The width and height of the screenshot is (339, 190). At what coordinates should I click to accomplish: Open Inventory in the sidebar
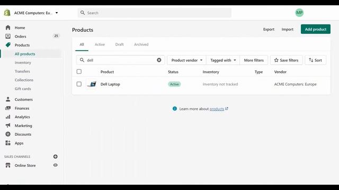click(23, 63)
